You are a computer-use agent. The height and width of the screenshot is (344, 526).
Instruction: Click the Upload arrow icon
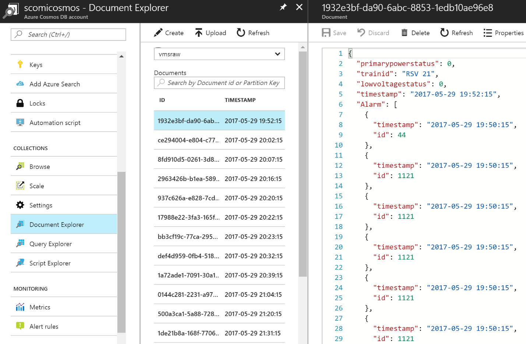tap(199, 33)
